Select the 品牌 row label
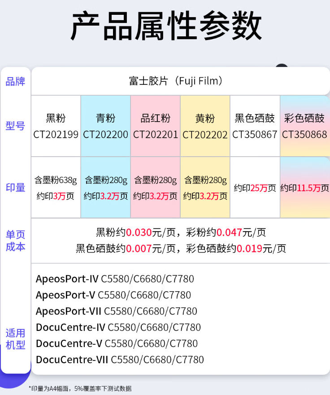Image resolution: width=330 pixels, height=395 pixels. [x=16, y=82]
